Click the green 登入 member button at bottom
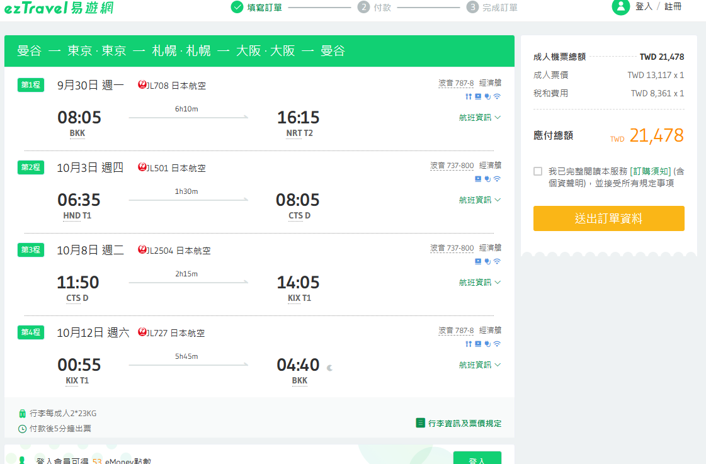Screen dimensions: 706x464 coord(477,457)
